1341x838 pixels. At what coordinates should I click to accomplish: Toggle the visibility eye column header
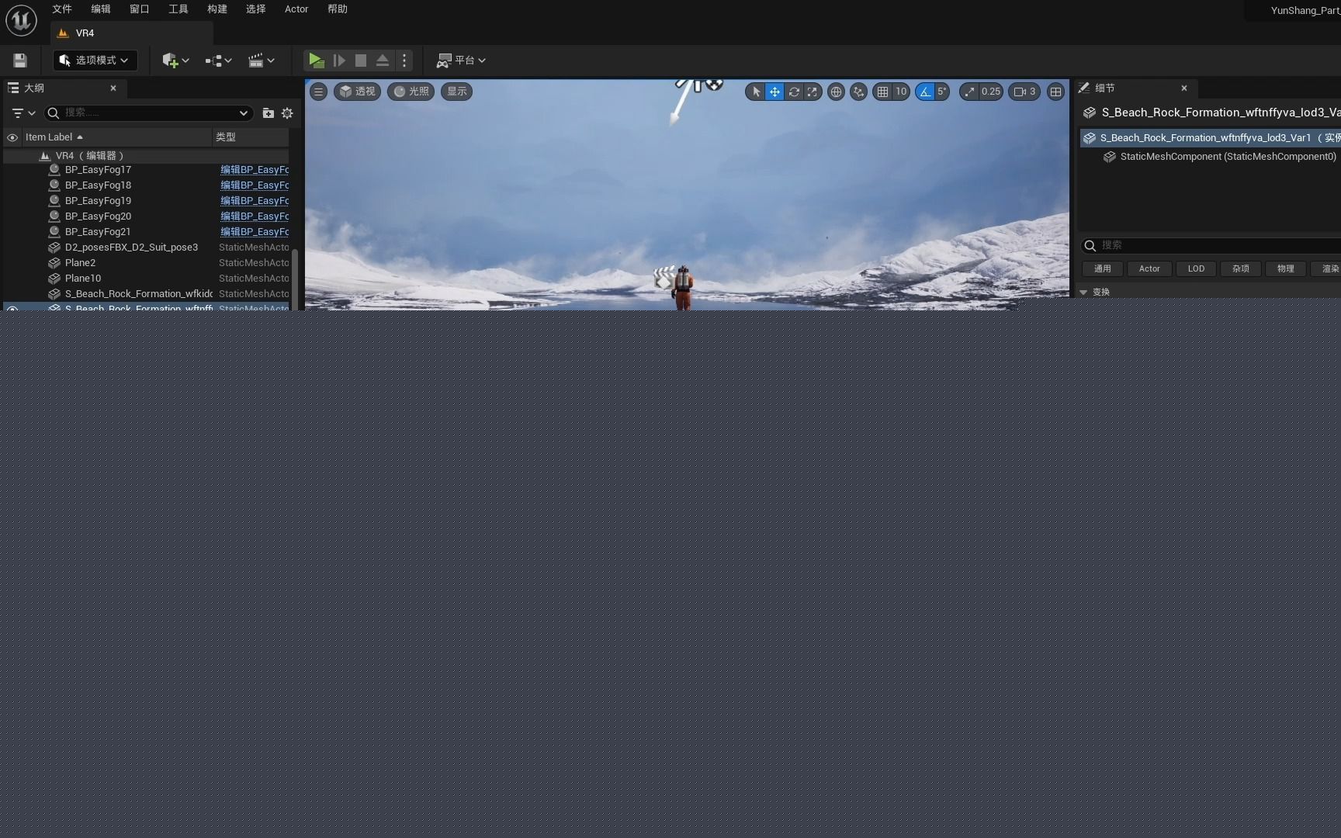pyautogui.click(x=12, y=137)
